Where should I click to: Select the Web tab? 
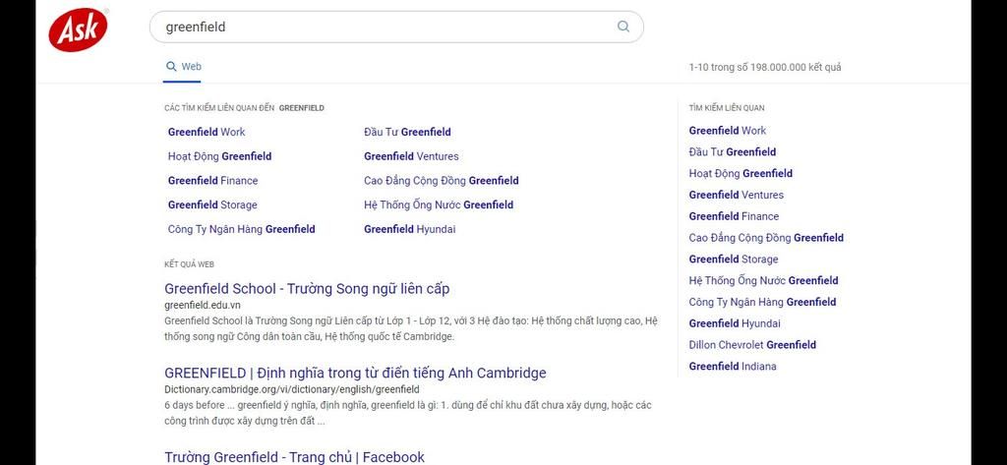(184, 67)
